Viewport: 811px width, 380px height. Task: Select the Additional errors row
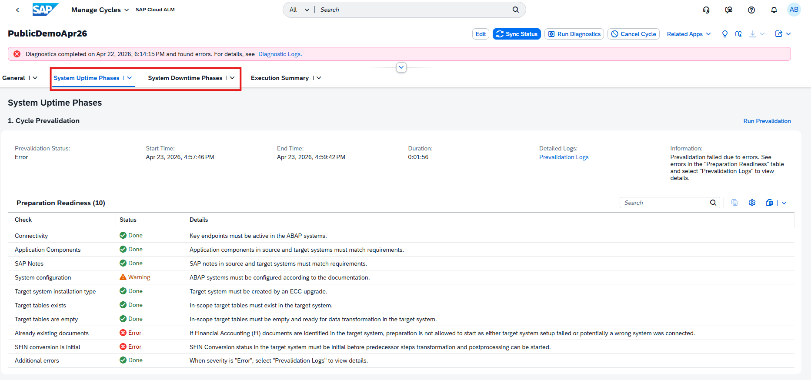click(401, 360)
